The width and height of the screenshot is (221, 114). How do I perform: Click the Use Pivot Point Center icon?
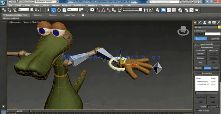click(81, 10)
